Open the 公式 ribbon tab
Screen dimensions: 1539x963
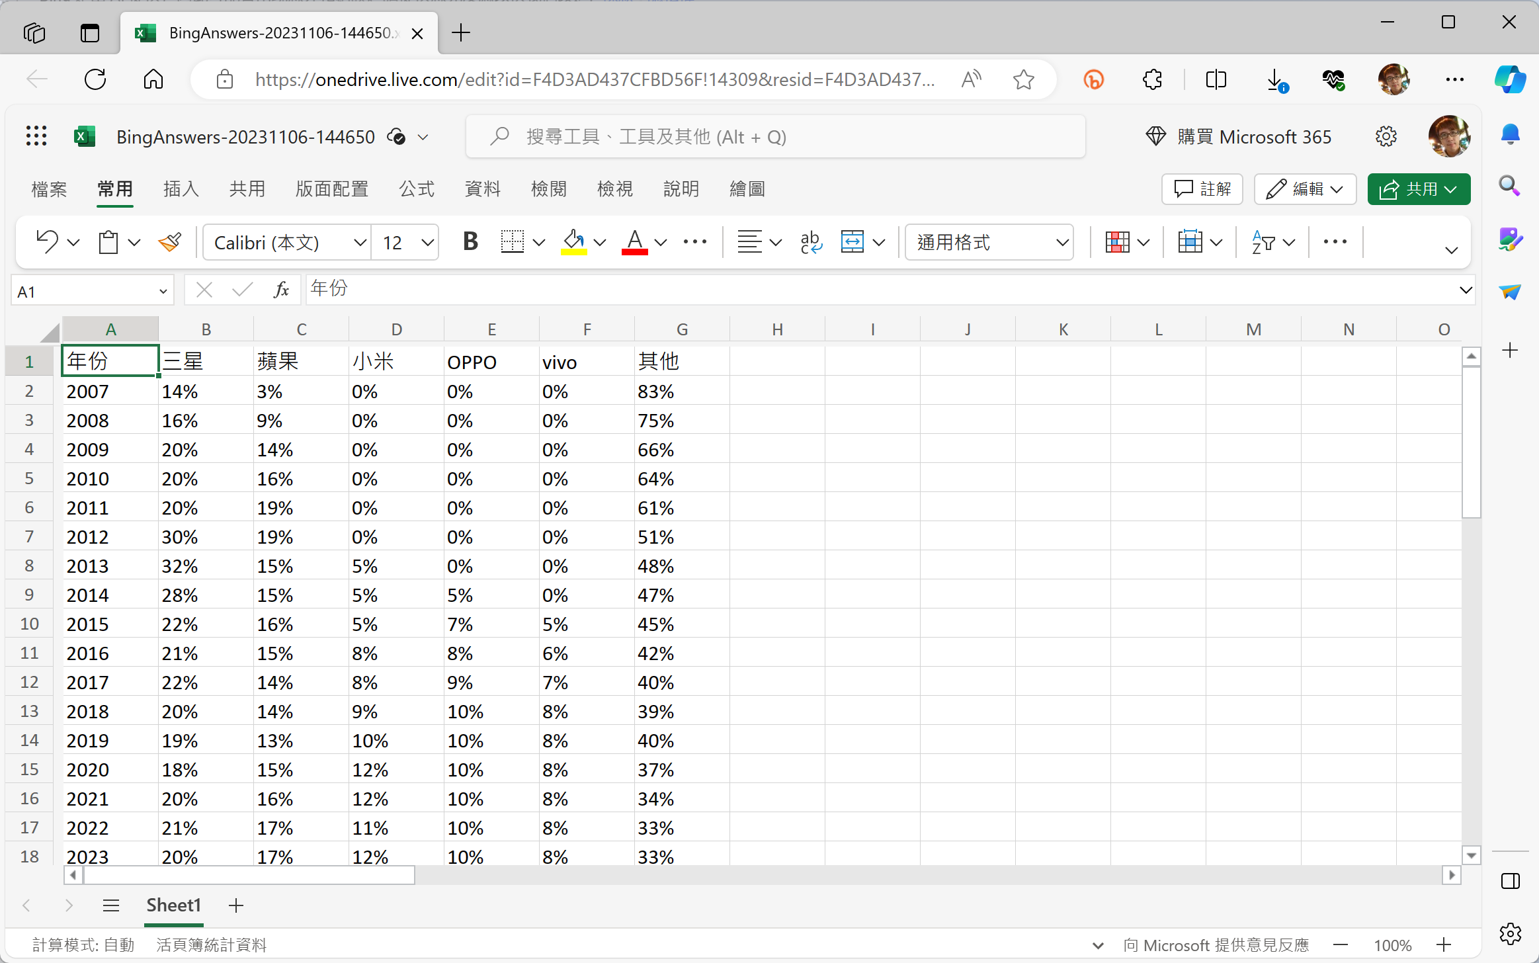(417, 189)
